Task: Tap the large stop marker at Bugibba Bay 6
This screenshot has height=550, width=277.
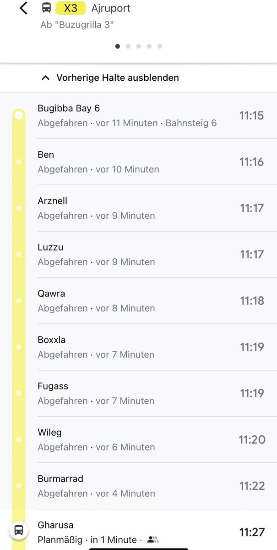Action: [19, 115]
